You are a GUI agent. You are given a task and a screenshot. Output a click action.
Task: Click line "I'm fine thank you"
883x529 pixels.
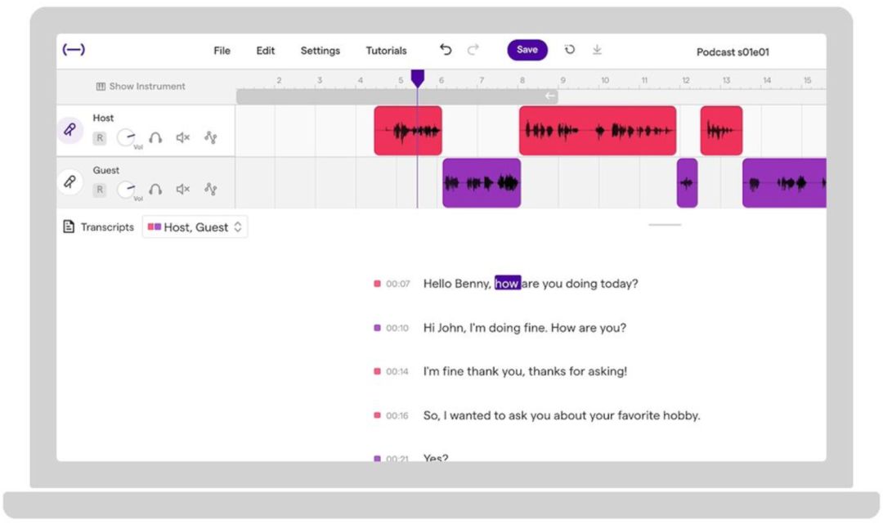(x=526, y=371)
